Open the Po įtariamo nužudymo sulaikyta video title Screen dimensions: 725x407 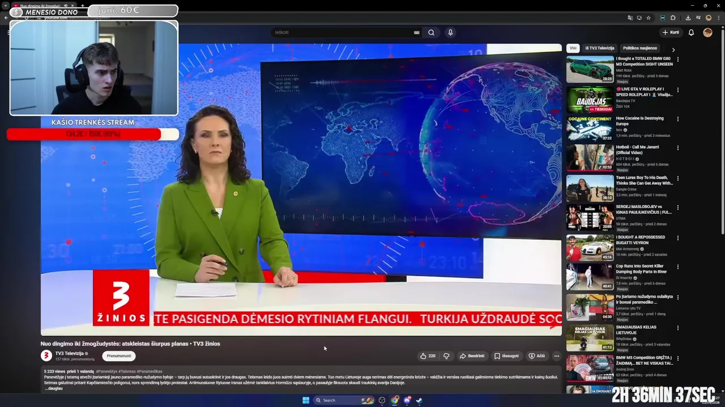645,299
